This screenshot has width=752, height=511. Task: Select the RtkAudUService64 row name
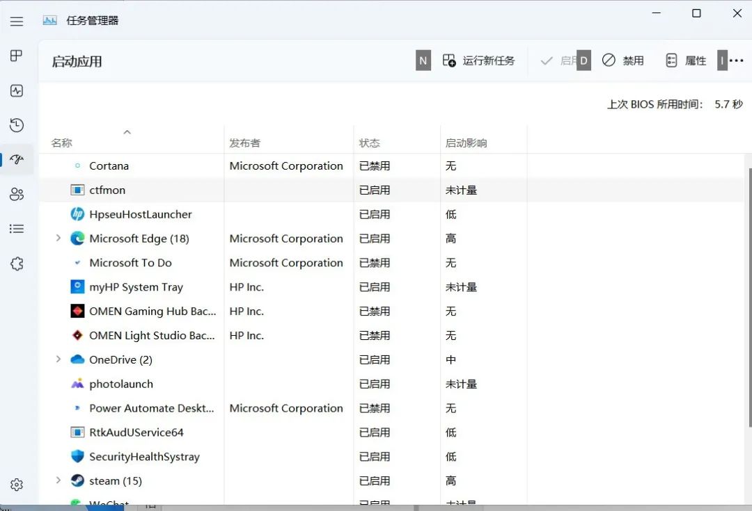click(136, 432)
